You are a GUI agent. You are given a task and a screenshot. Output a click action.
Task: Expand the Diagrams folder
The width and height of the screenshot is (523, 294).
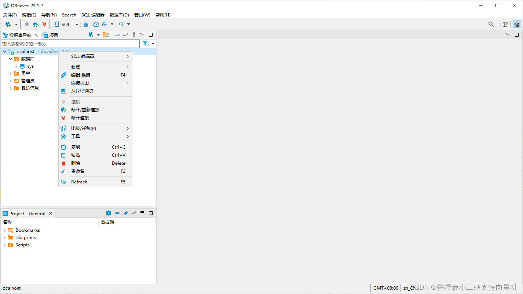click(4, 238)
